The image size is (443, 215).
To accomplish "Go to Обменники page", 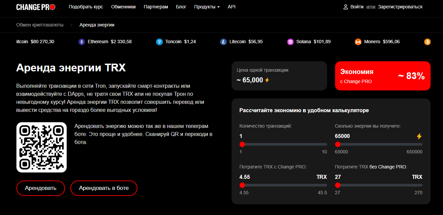I will pos(123,7).
